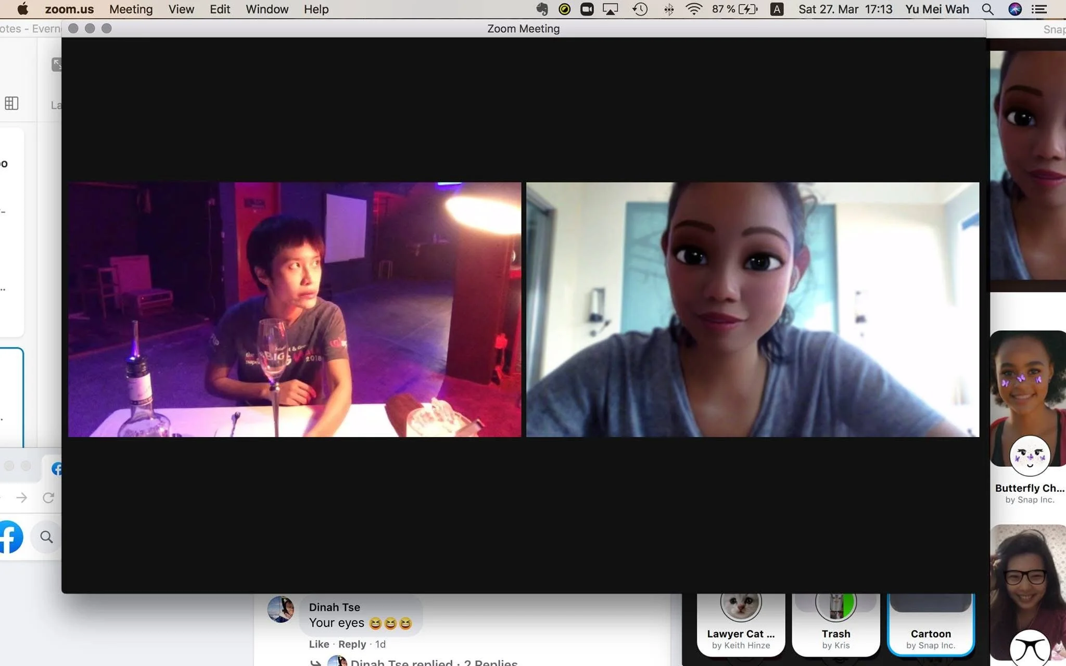1066x666 pixels.
Task: Click the Bluetooth status icon
Action: (x=669, y=9)
